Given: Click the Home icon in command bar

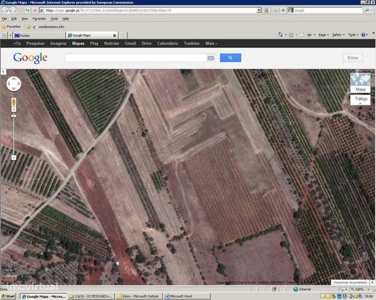Looking at the screenshot, I should click(280, 35).
